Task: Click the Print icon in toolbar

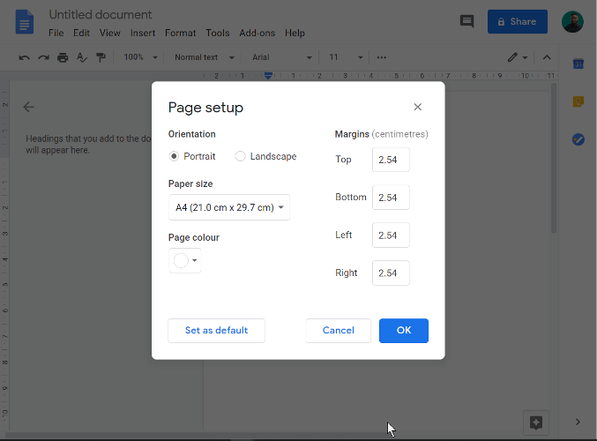Action: [63, 57]
